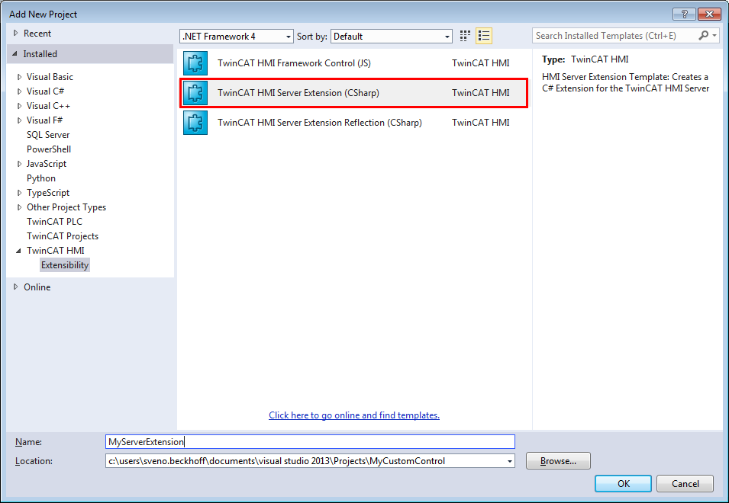Select TwinCAT Projects in the tree
The width and height of the screenshot is (729, 503).
[63, 236]
